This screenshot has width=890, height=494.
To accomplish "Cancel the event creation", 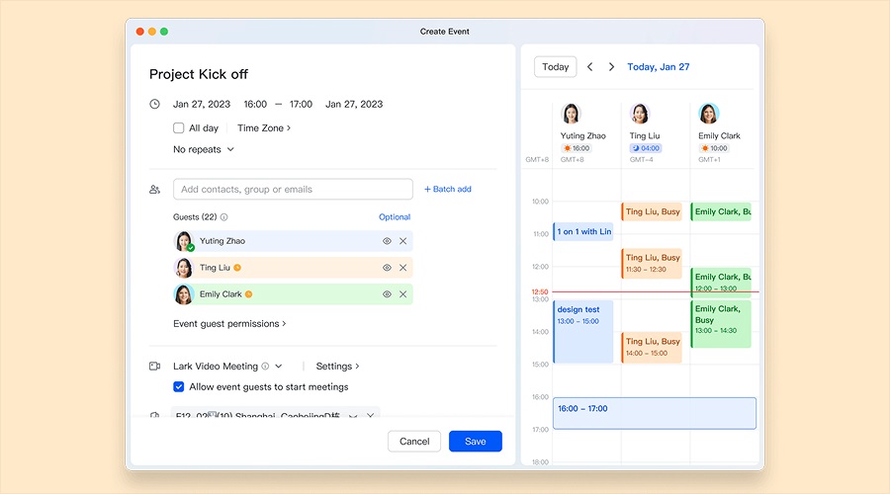I will [414, 442].
